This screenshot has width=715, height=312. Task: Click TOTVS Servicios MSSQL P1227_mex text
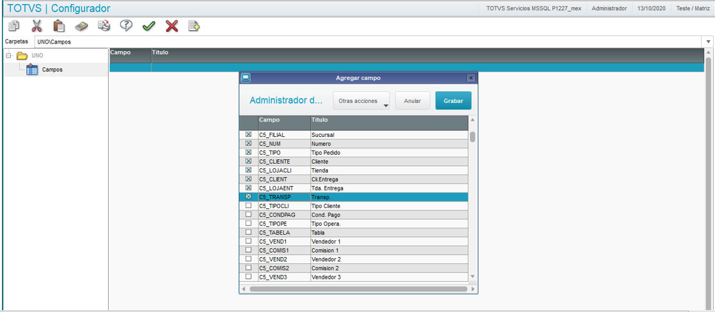tap(534, 8)
